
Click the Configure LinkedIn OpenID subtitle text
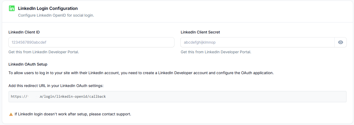(x=56, y=15)
